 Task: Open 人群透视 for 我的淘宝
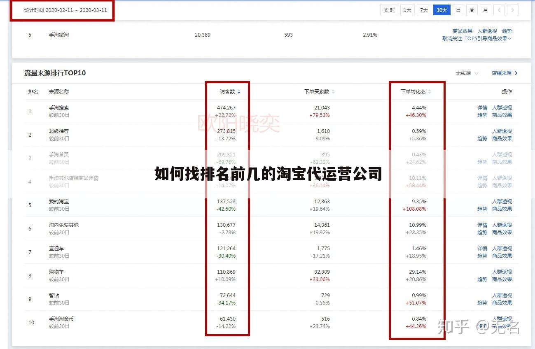[502, 202]
